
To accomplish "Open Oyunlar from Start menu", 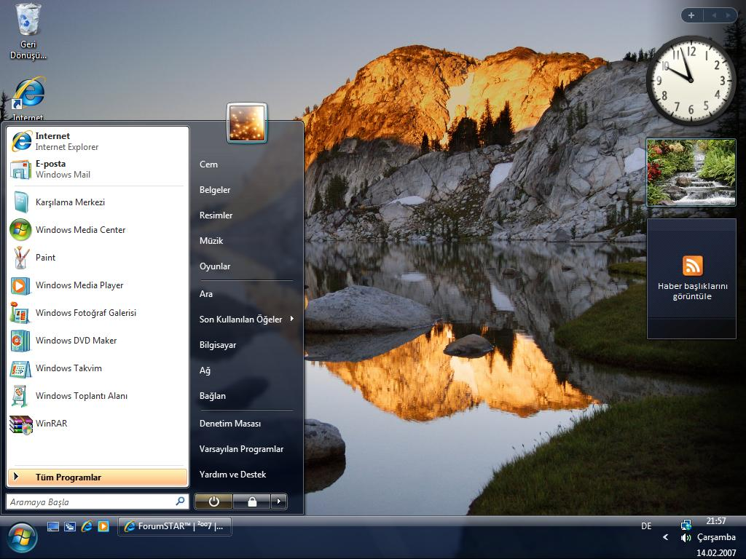I will click(246, 266).
